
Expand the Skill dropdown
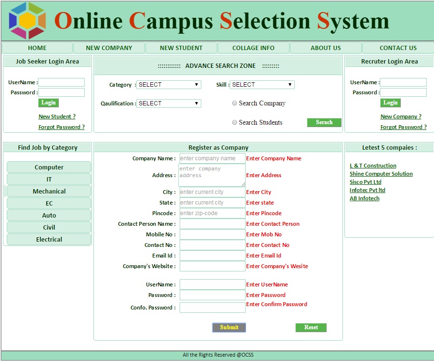262,85
